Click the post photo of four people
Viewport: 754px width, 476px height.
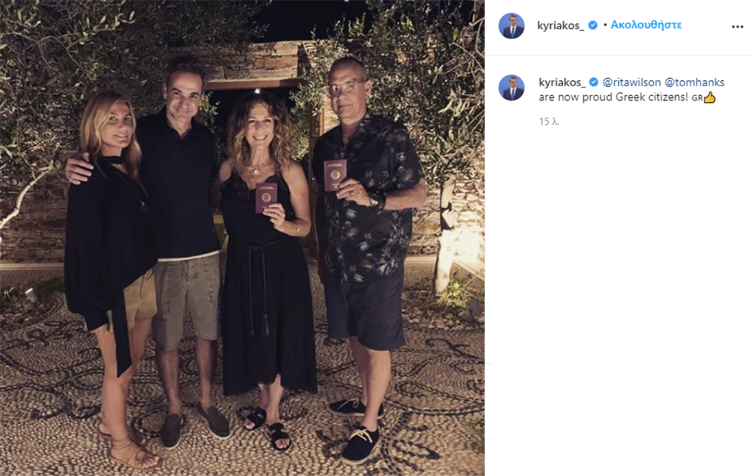[x=242, y=238]
